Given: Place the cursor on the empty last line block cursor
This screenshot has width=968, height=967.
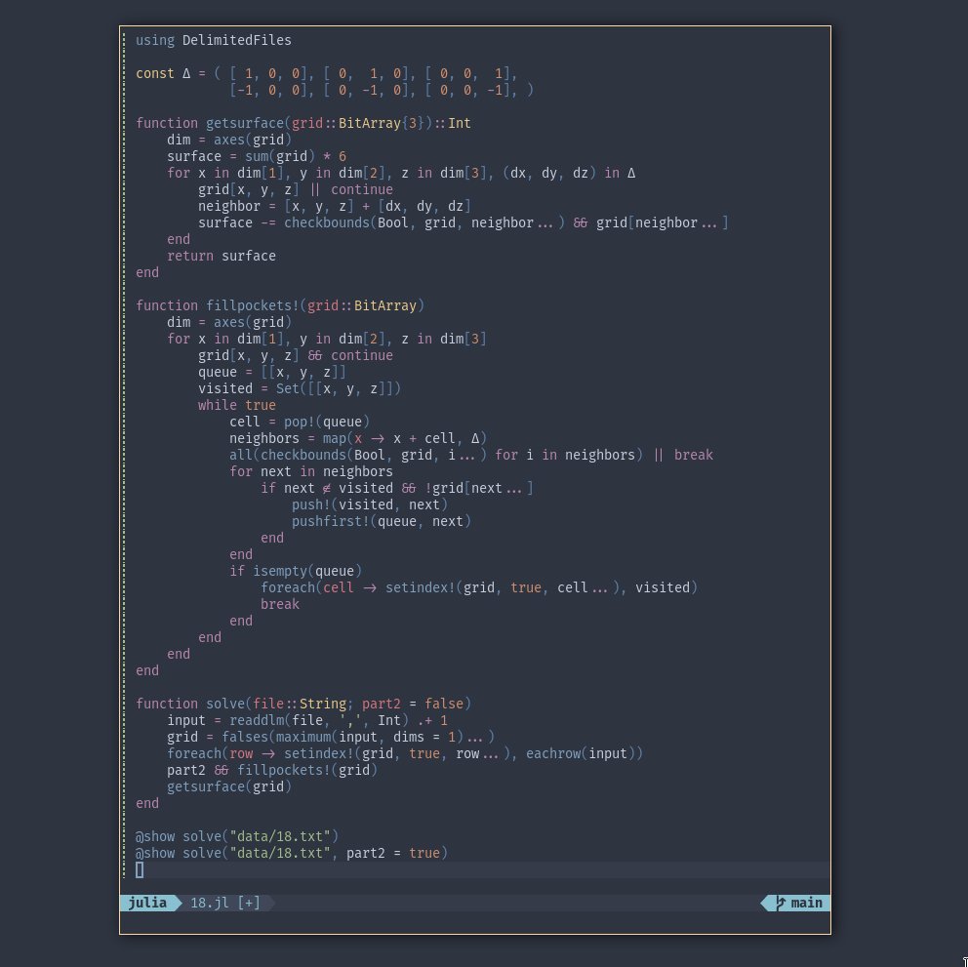Looking at the screenshot, I should [139, 868].
